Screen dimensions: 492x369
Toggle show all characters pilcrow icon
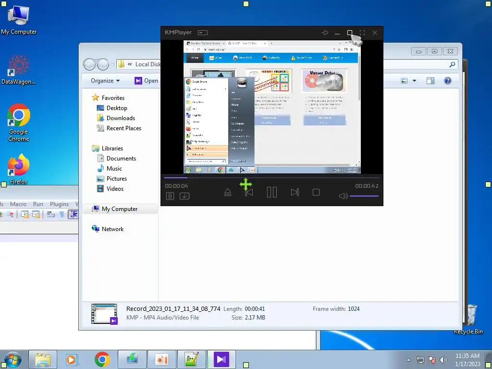pyautogui.click(x=62, y=214)
